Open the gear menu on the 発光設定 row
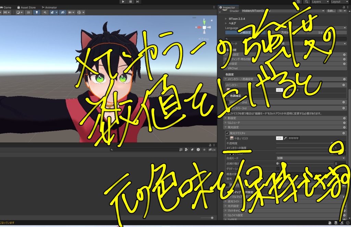Image resolution: width=351 pixels, height=227 pixels. point(344,127)
